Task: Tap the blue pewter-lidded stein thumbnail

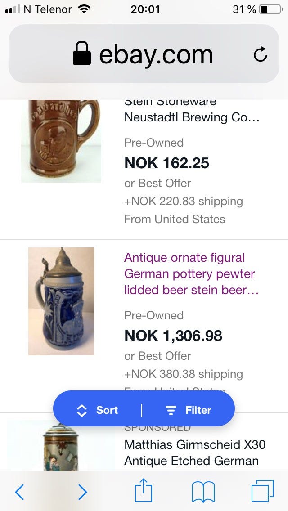Action: click(61, 301)
